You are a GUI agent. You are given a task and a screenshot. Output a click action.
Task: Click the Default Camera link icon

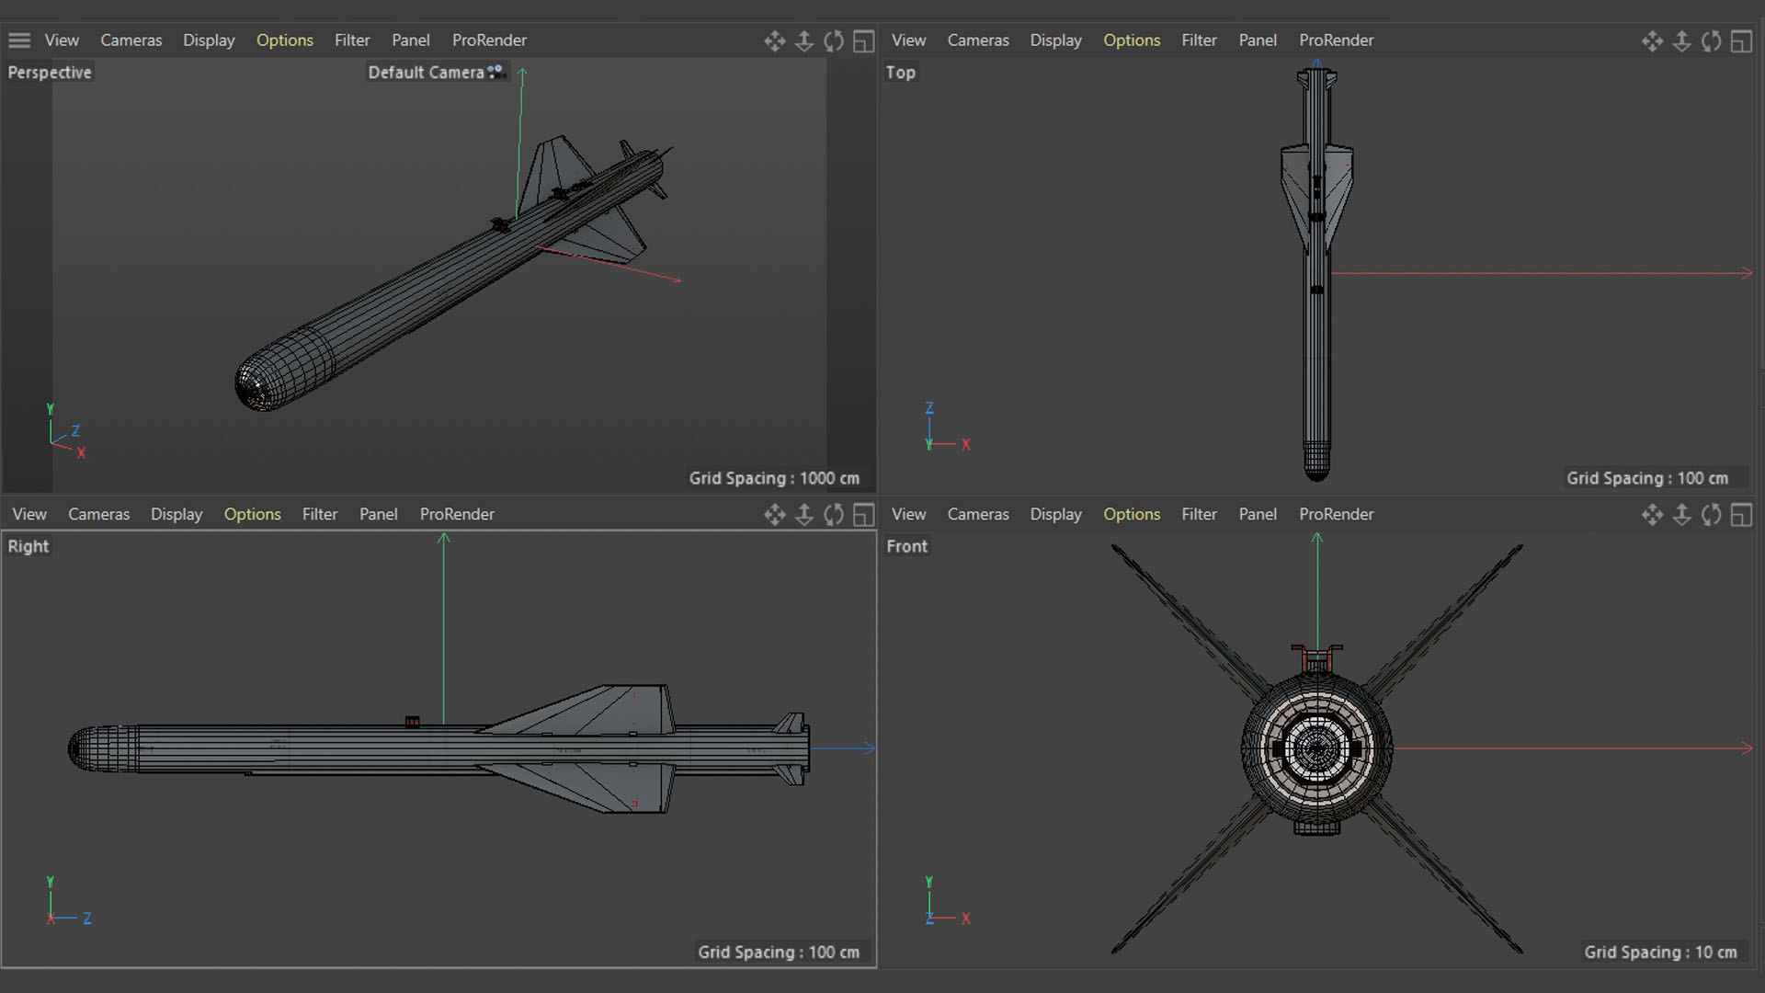coord(496,72)
